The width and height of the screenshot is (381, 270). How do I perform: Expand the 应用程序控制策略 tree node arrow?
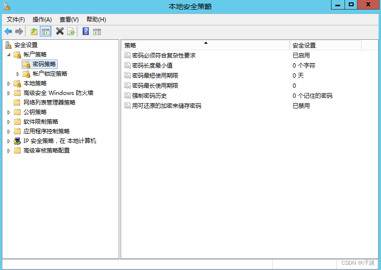[x=9, y=132]
